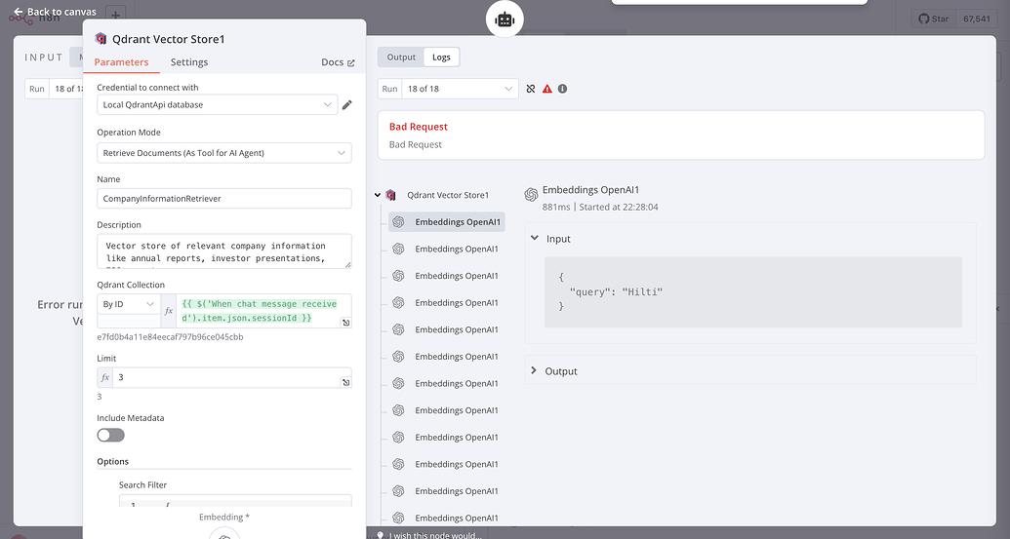Go back to canvas
The image size is (1010, 539).
pos(55,12)
